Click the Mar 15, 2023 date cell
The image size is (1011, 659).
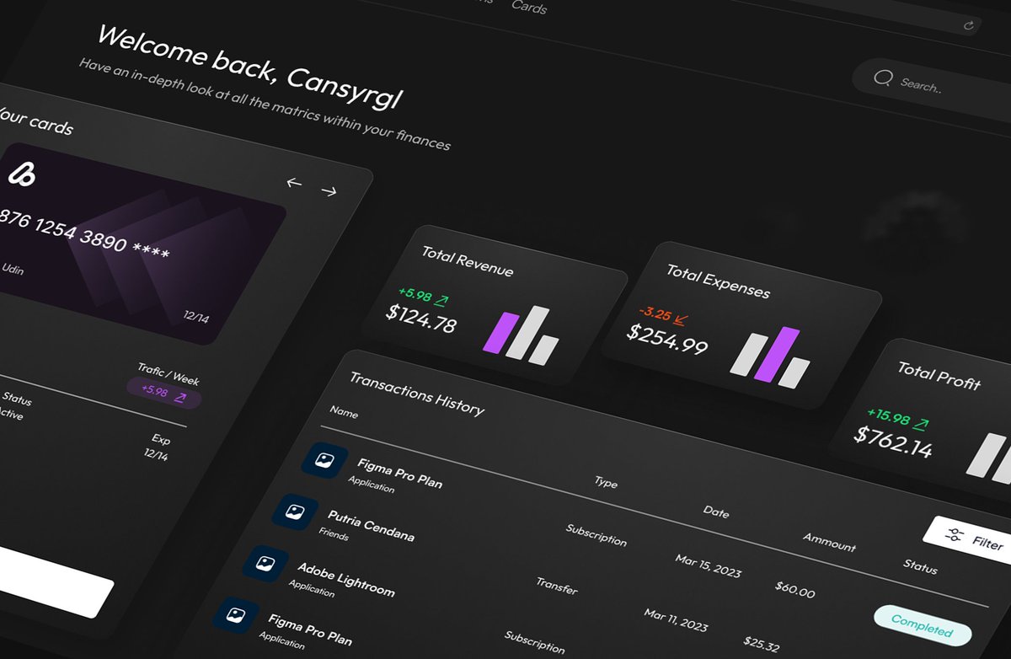click(x=709, y=565)
